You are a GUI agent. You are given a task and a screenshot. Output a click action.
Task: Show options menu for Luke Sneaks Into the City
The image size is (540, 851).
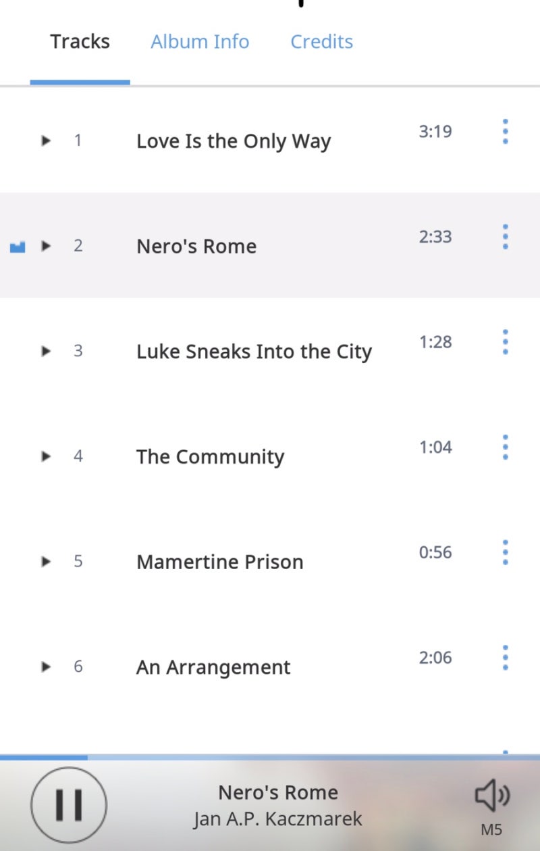point(505,342)
